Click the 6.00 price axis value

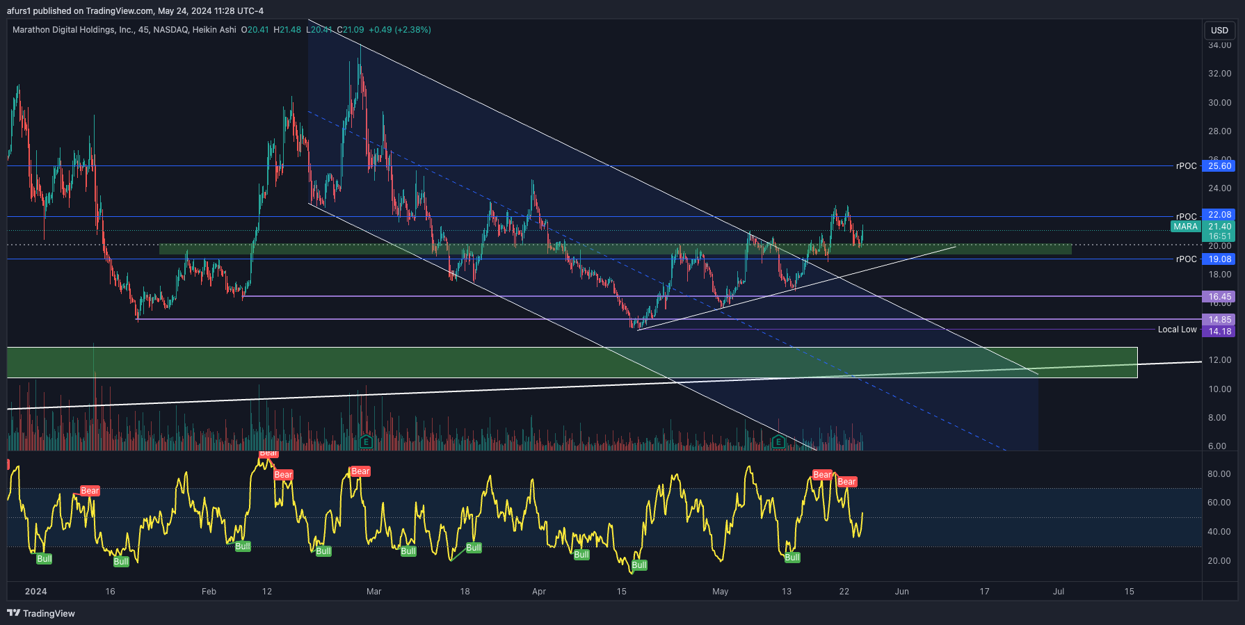[1217, 446]
